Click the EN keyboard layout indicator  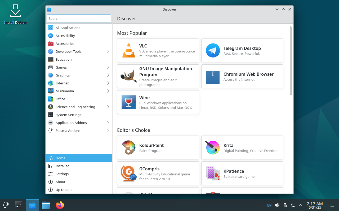(269, 205)
